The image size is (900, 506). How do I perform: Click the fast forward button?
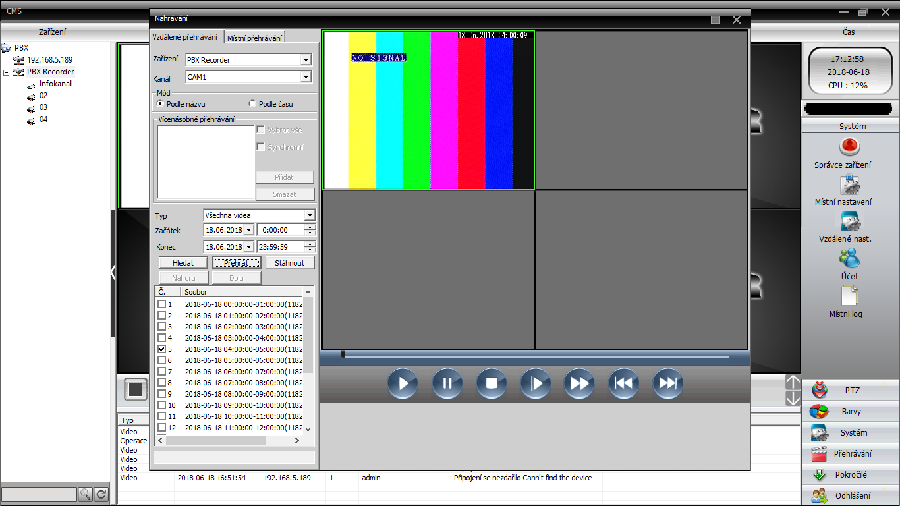pos(579,383)
